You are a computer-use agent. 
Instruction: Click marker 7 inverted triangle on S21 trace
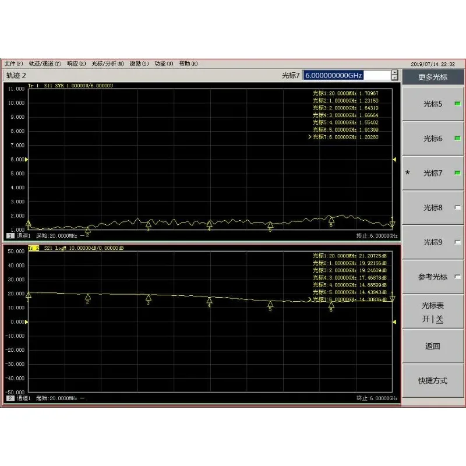(392, 298)
